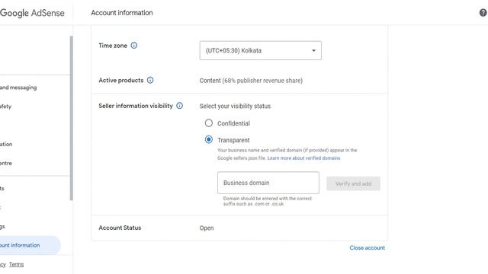Open Learn more about verified domains link
The image size is (488, 274).
(303, 158)
